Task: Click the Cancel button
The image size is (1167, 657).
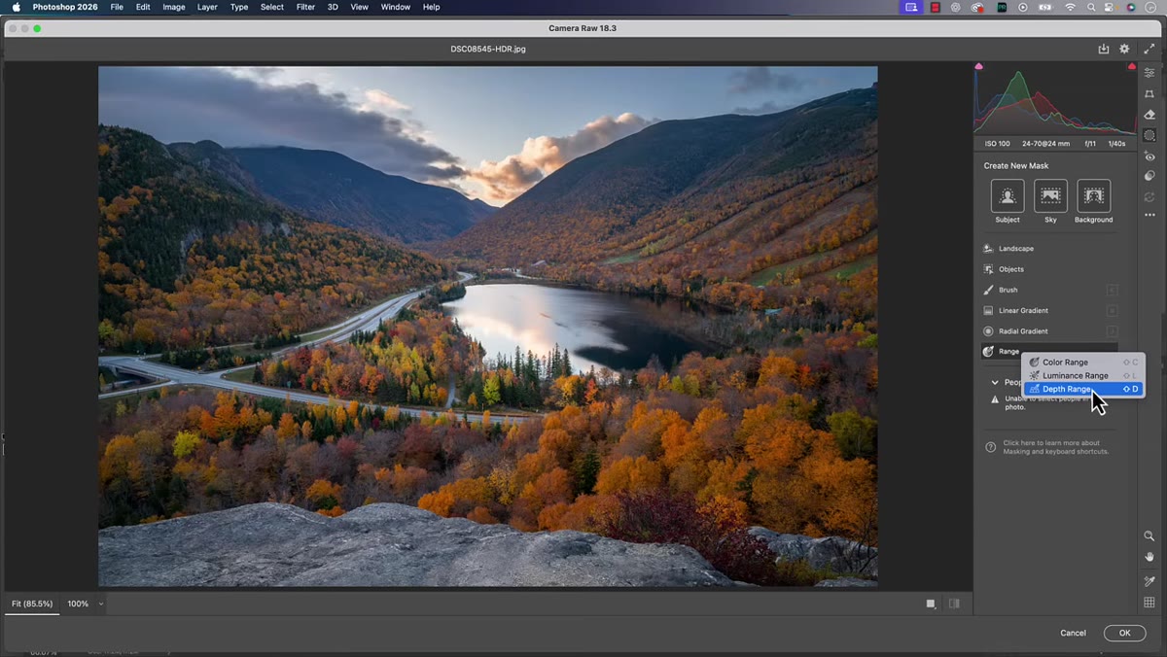Action: tap(1073, 633)
